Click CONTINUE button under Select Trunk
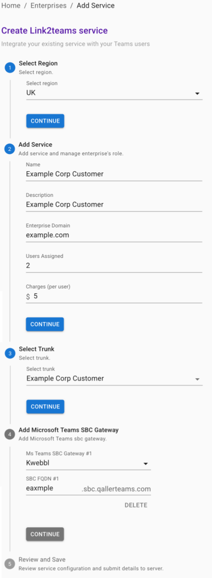The width and height of the screenshot is (212, 578). point(45,406)
